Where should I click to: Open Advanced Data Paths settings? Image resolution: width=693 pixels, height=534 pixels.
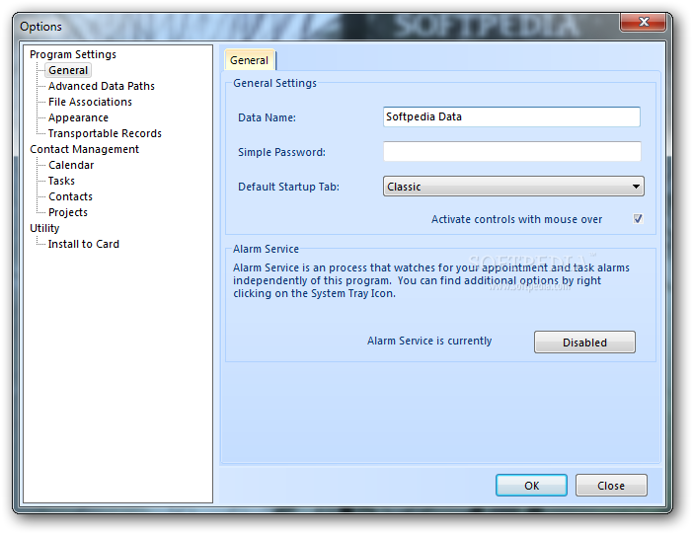pos(102,86)
